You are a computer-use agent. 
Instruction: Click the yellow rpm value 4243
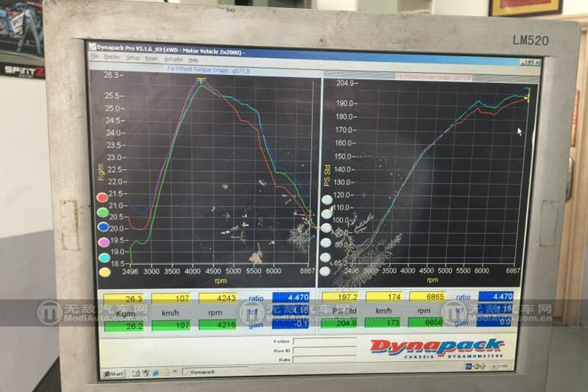point(218,298)
